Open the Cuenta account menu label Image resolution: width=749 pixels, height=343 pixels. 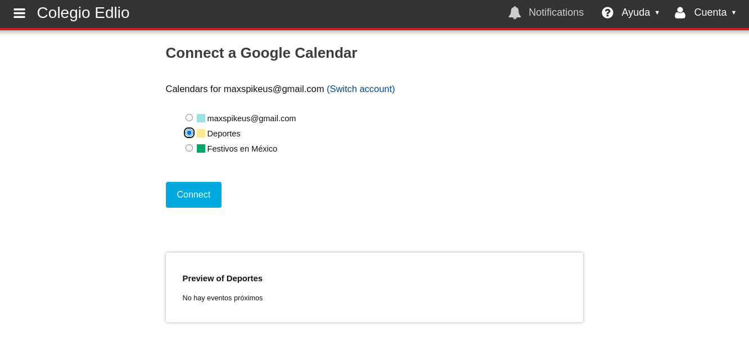coord(710,12)
